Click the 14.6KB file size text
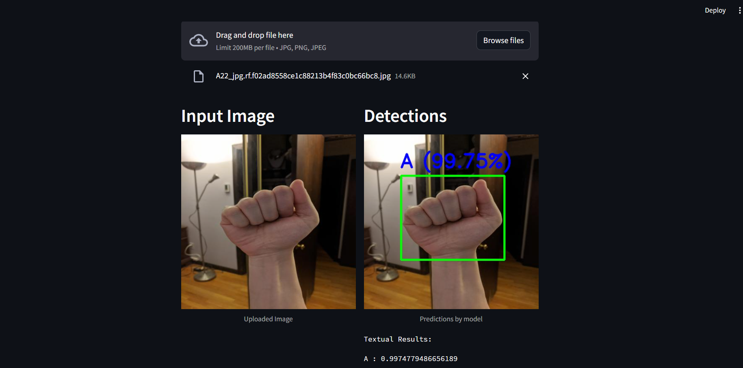The width and height of the screenshot is (743, 368). coord(405,76)
